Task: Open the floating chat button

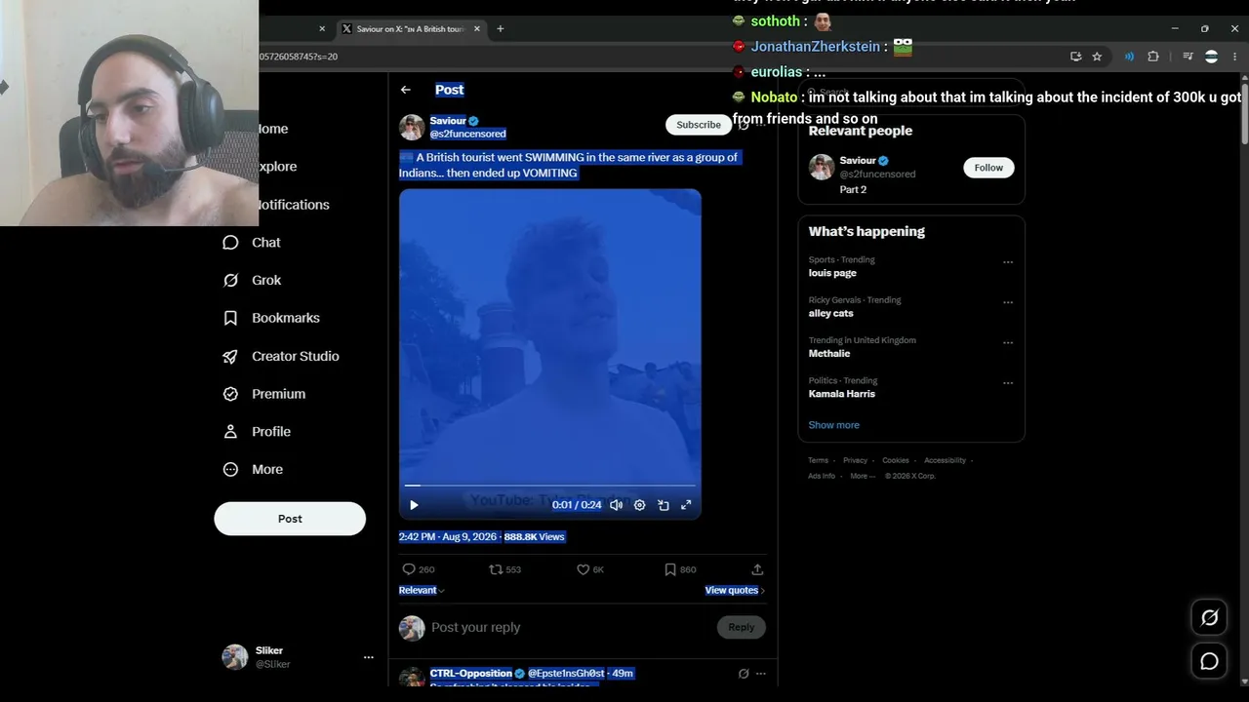Action: (x=1209, y=662)
